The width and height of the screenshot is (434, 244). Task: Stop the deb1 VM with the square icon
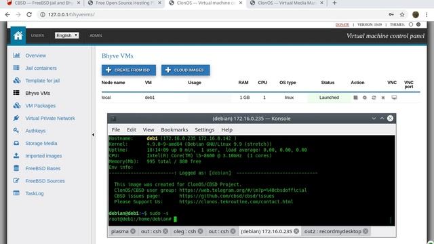click(355, 98)
